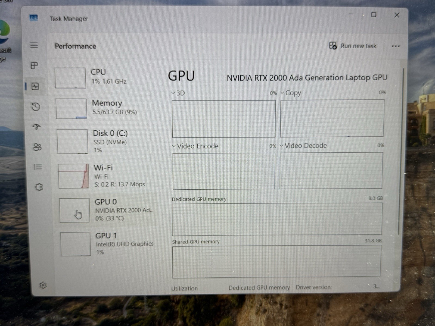The height and width of the screenshot is (326, 435).
Task: Open the three-dots more options menu
Action: tap(396, 46)
